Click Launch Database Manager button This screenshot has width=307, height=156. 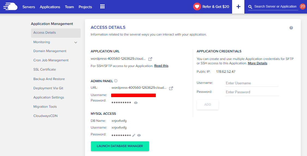120,146
